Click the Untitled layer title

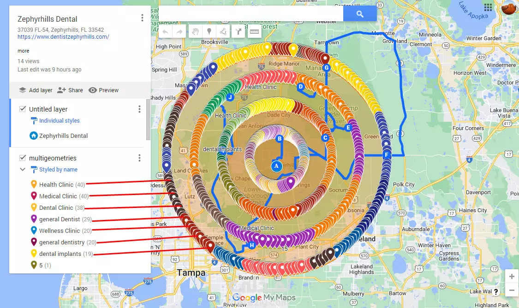tap(48, 109)
